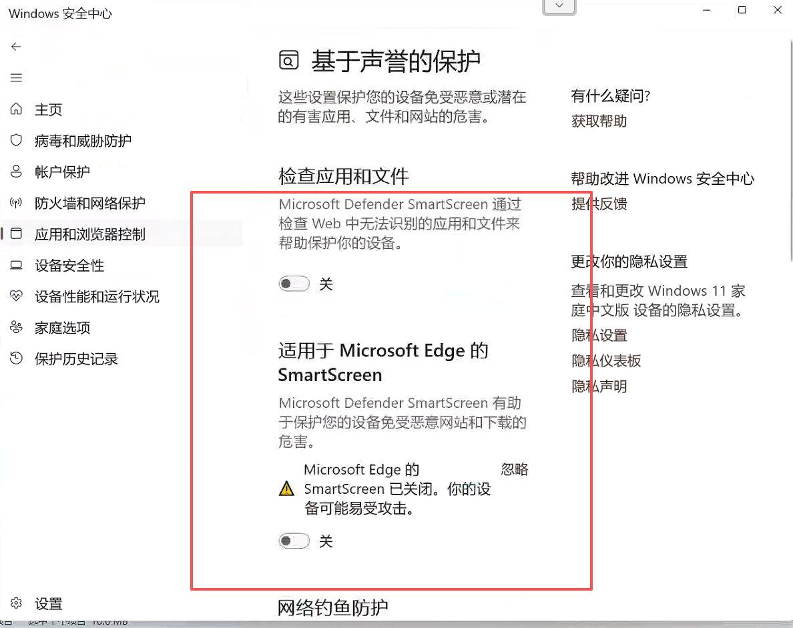Open the 获取帮助 link
Image resolution: width=793 pixels, height=628 pixels.
[x=599, y=121]
